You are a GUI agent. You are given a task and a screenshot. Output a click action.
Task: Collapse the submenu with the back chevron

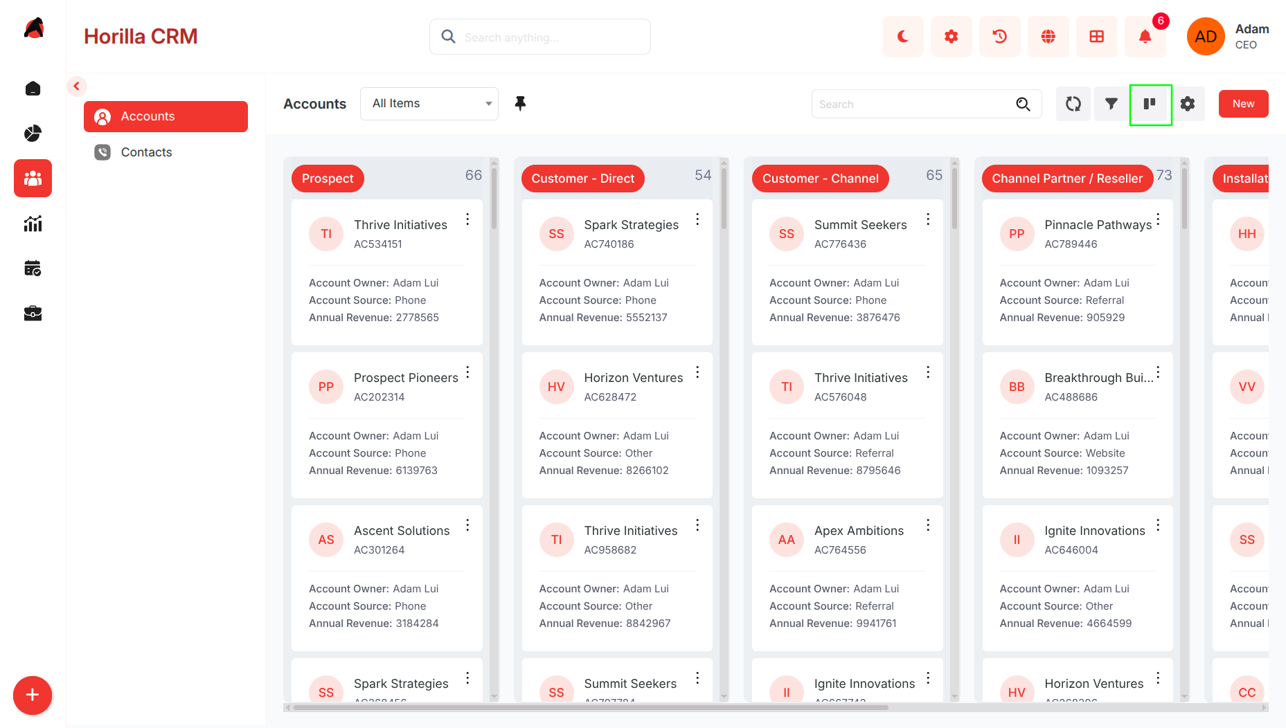point(77,87)
